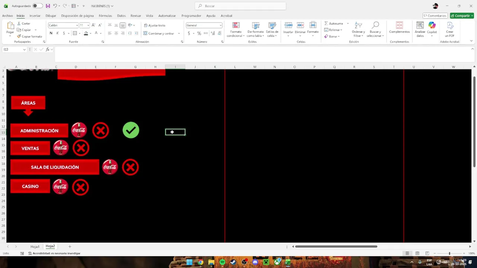
Task: Open the Archivo menu
Action: (x=7, y=16)
